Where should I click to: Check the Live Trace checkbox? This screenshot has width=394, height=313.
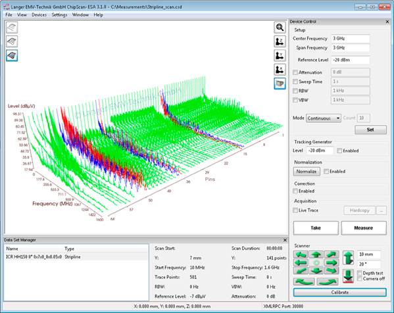[295, 210]
